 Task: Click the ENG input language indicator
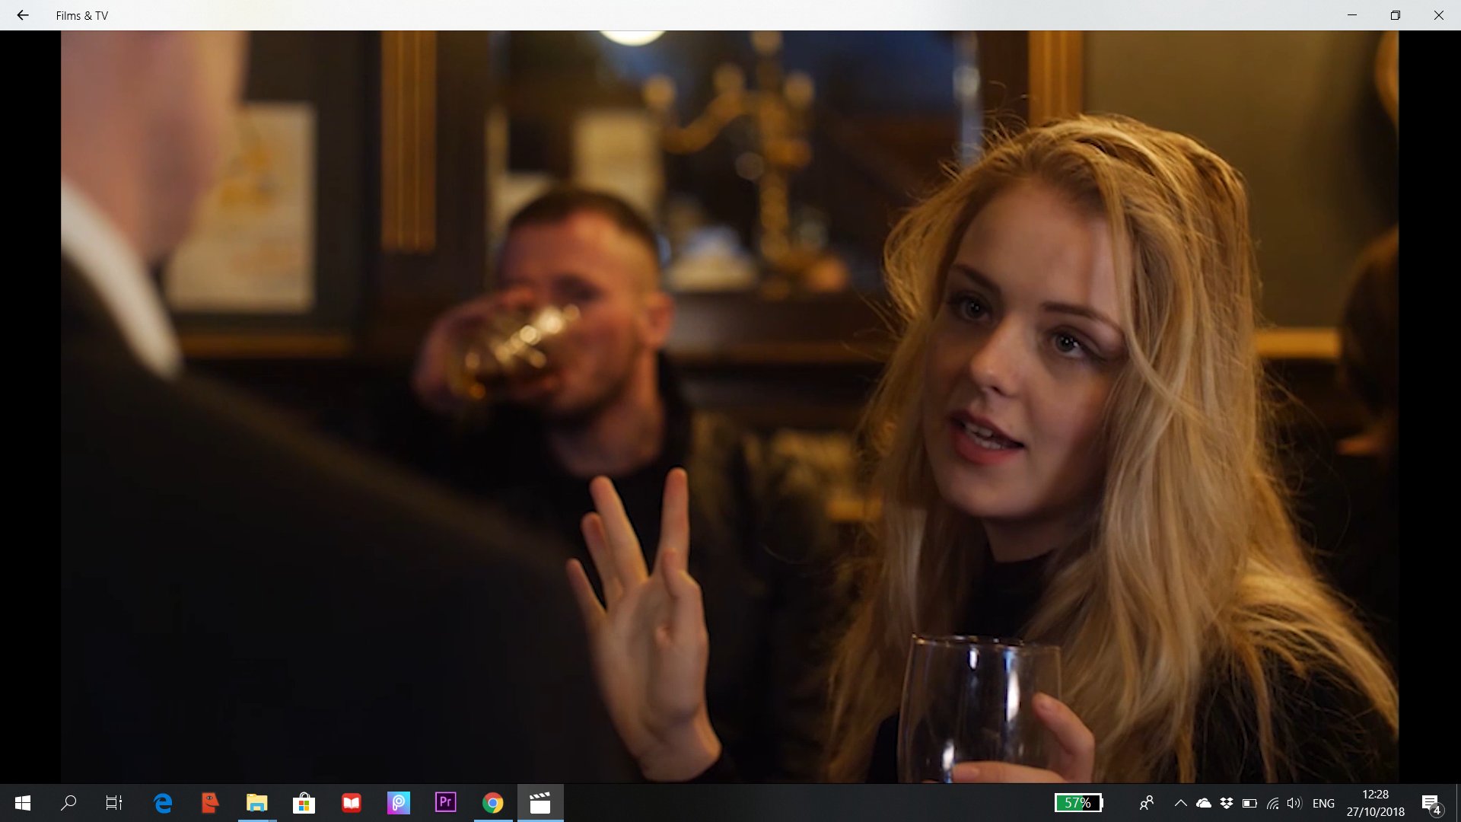(1323, 803)
